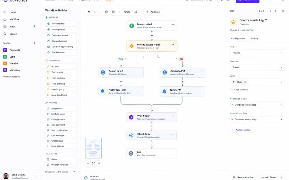This screenshot has width=289, height=180.
Task: Expand the Import / Export arrow
Action: pos(282,177)
